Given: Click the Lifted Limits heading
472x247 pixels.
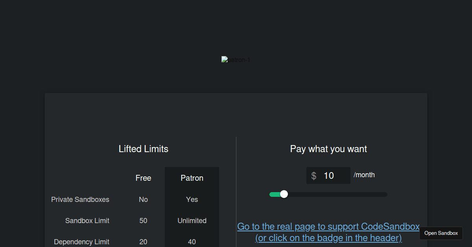Looking at the screenshot, I should point(144,149).
